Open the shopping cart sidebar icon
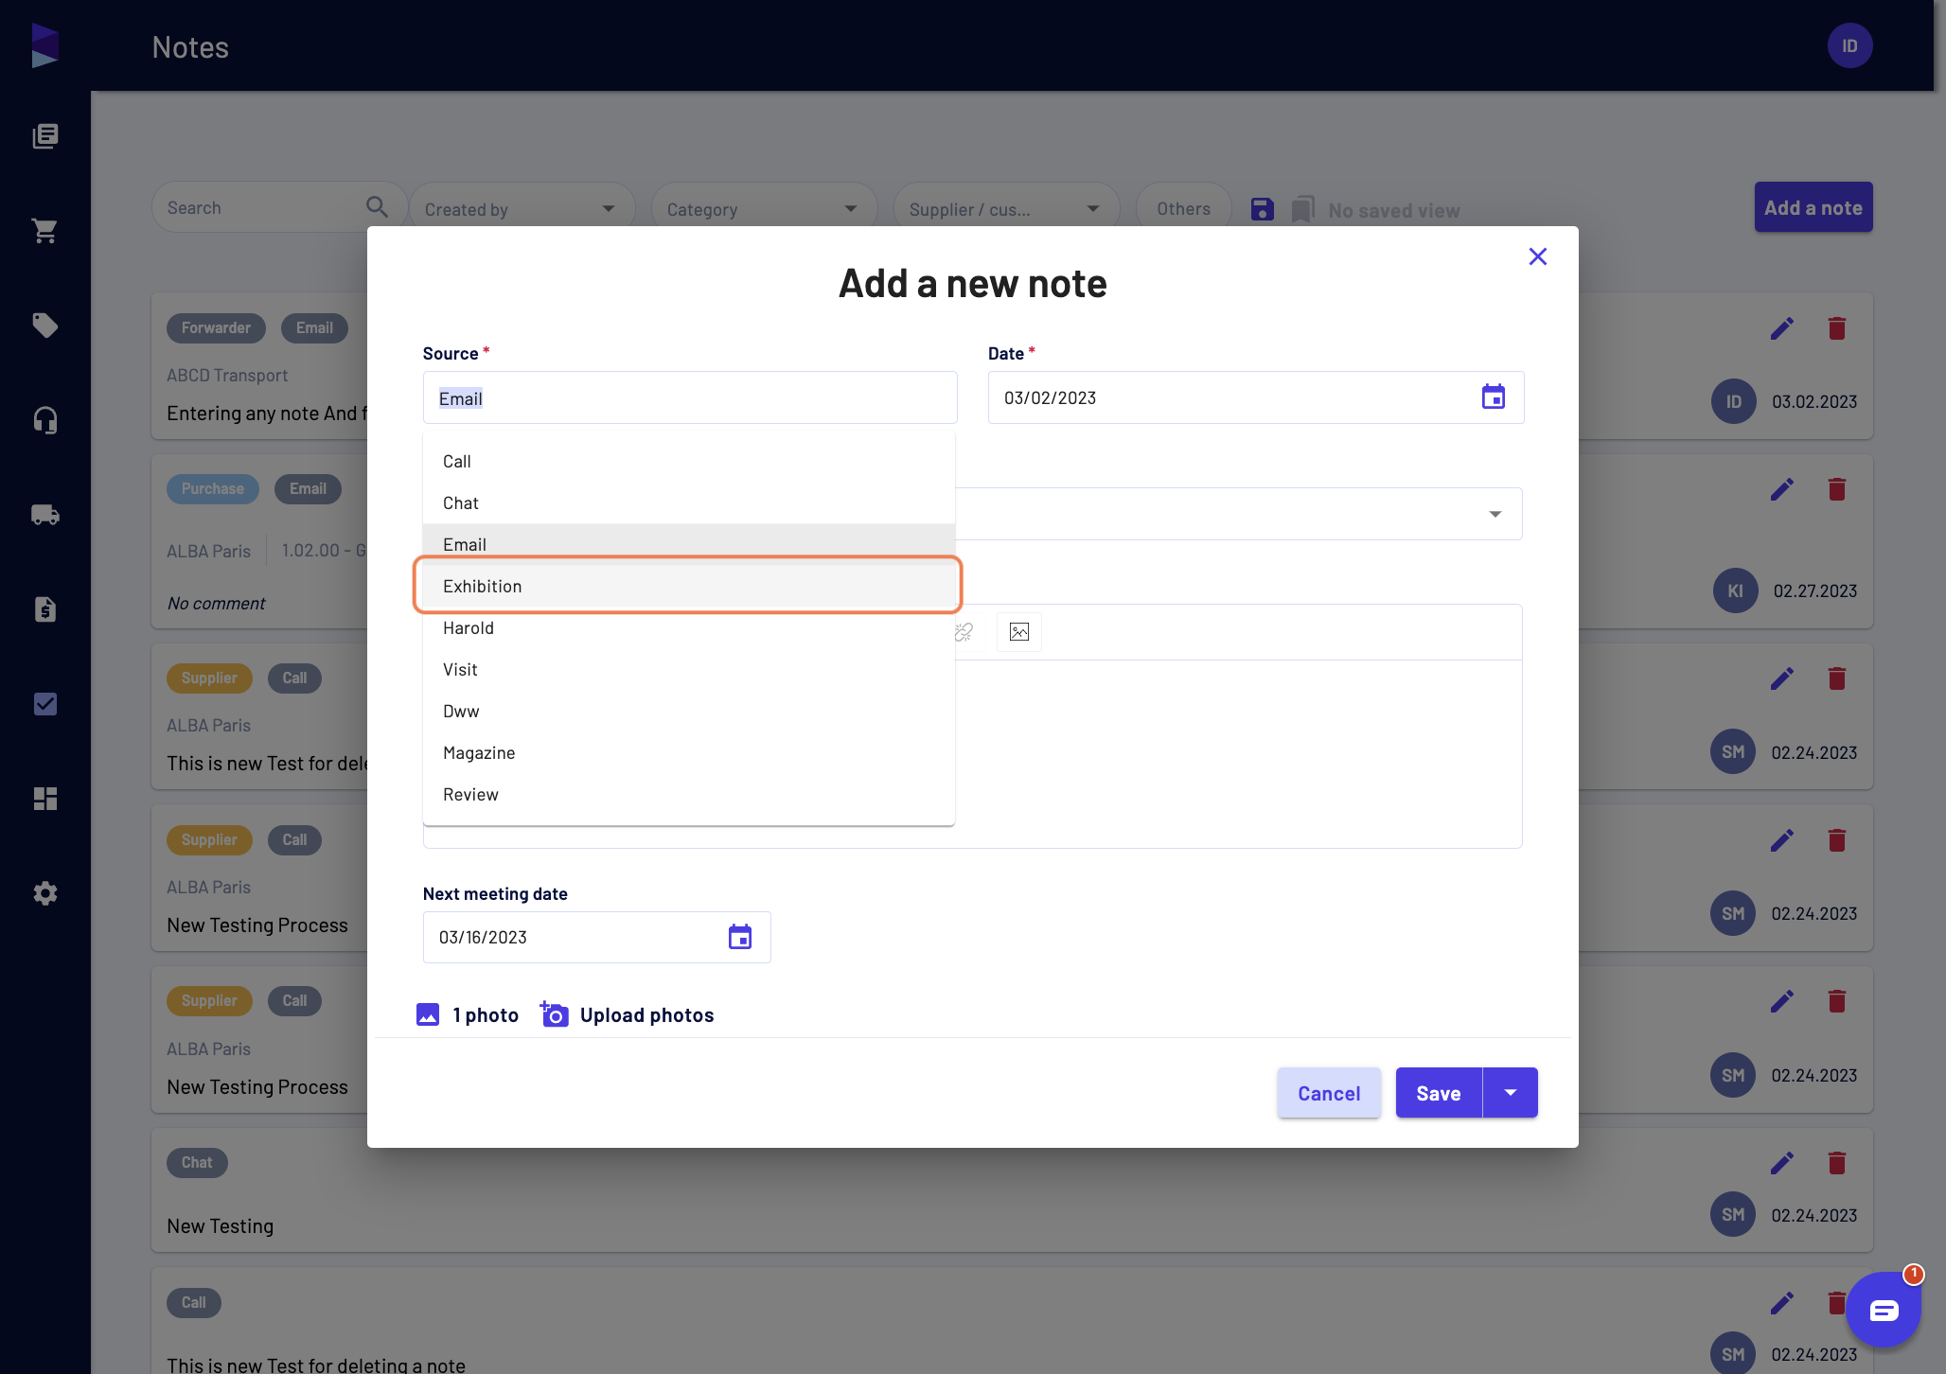 coord(44,231)
